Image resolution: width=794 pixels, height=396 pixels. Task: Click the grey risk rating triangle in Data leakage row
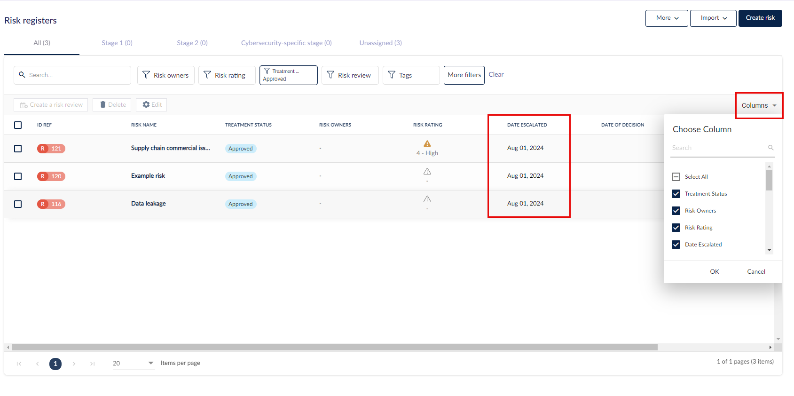pos(427,199)
